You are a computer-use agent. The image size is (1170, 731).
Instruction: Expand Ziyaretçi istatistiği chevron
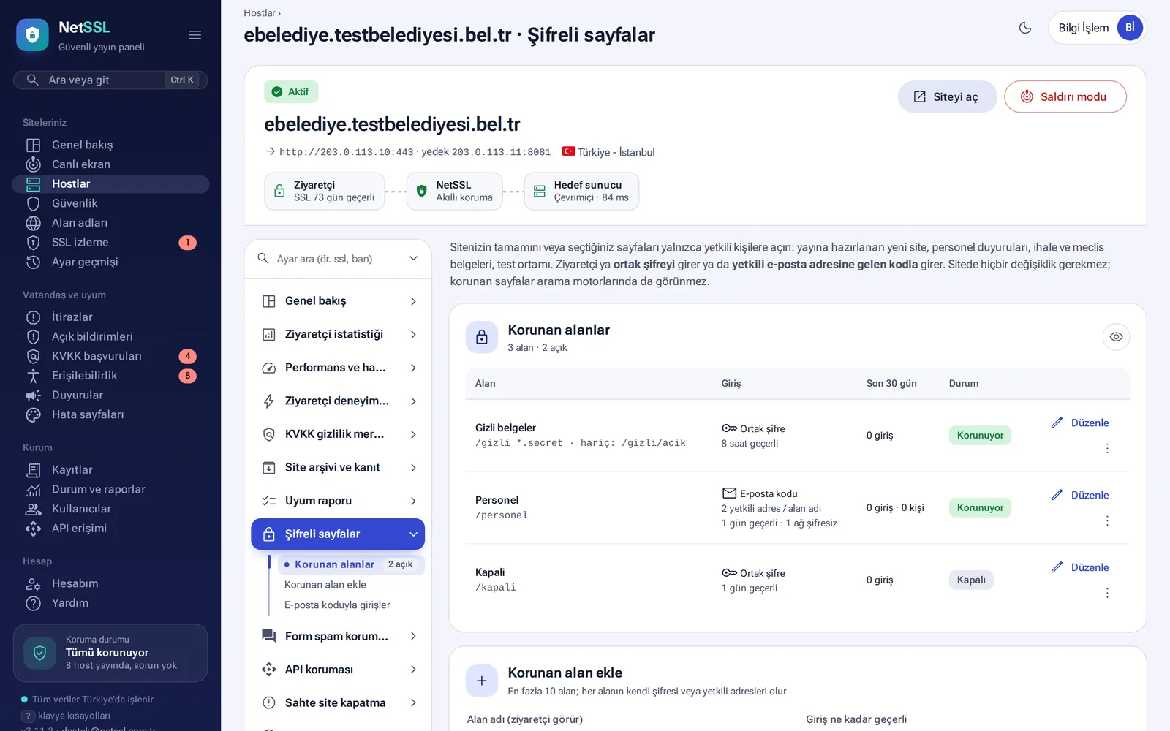coord(413,335)
